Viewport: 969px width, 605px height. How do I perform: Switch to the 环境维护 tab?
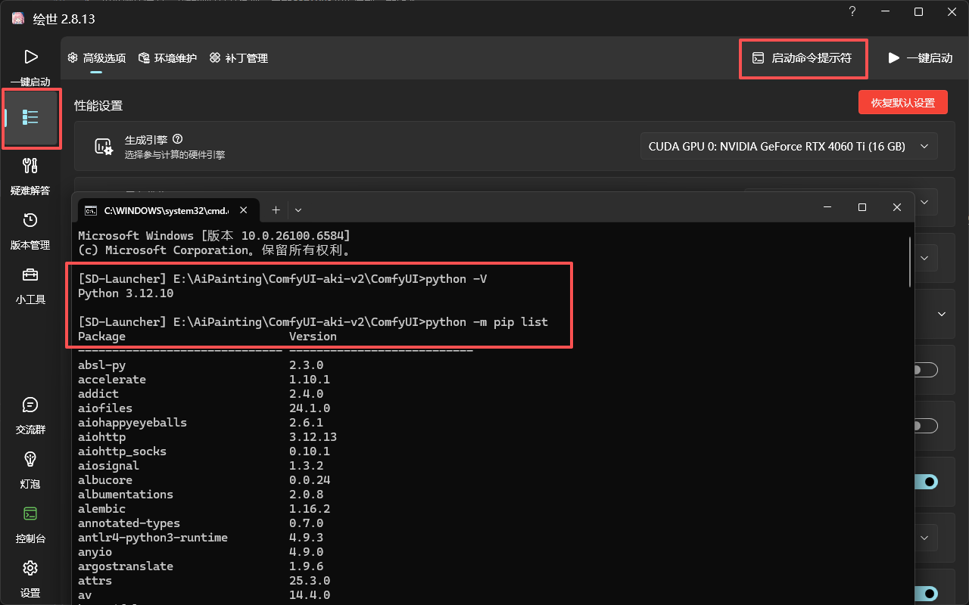tap(167, 58)
